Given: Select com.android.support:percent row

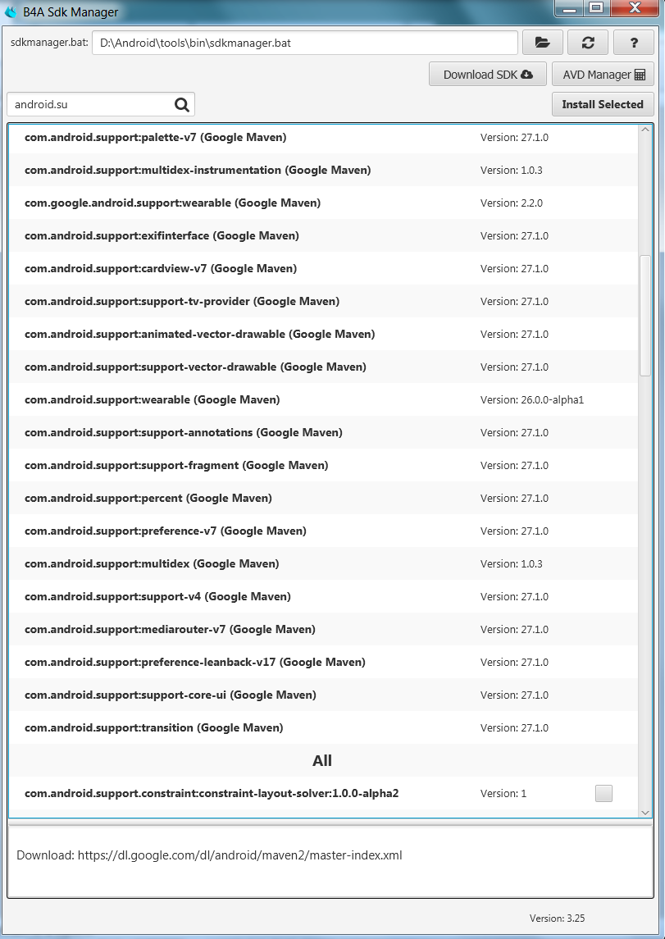Looking at the screenshot, I should 323,498.
